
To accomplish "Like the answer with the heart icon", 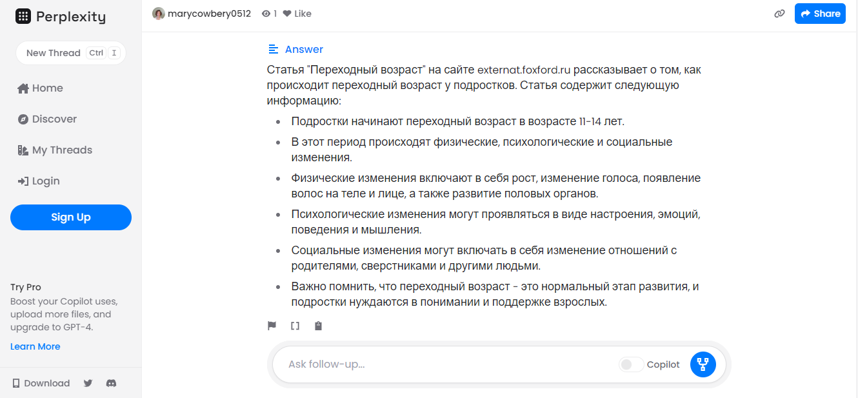I will click(286, 13).
